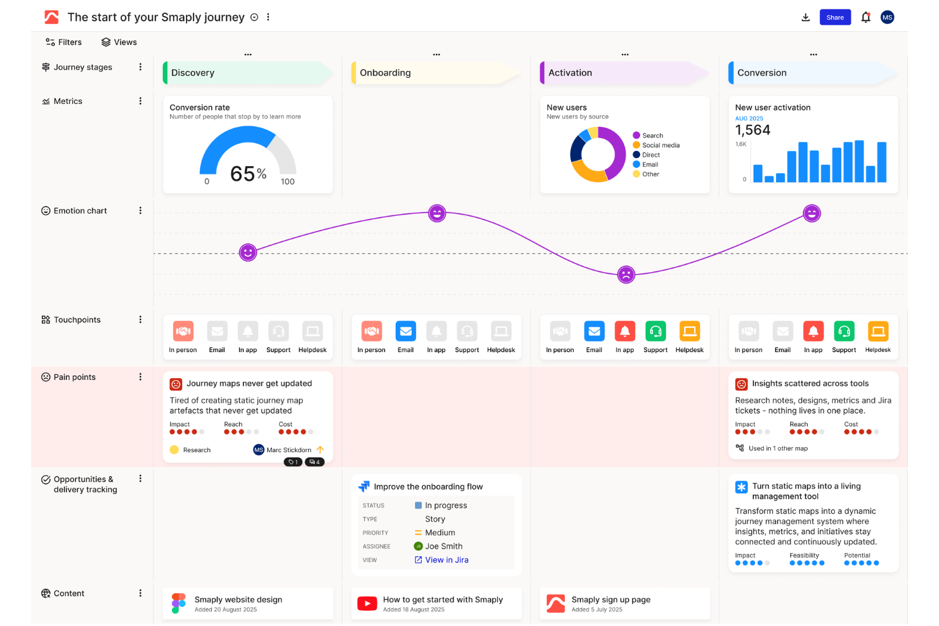
Task: Select the Email touchpoint in Onboarding
Action: pyautogui.click(x=405, y=330)
